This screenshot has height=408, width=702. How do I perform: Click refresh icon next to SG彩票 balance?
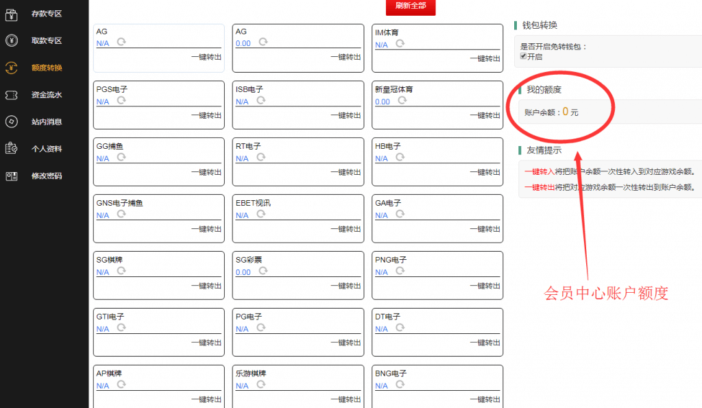click(x=263, y=271)
